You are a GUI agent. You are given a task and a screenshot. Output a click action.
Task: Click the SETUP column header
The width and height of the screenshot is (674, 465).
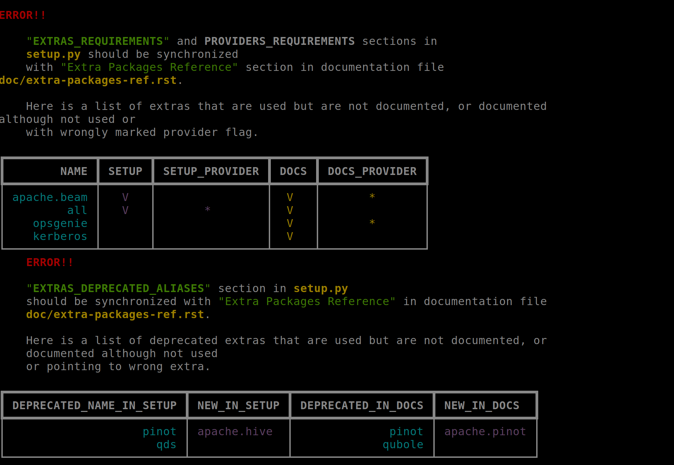125,171
